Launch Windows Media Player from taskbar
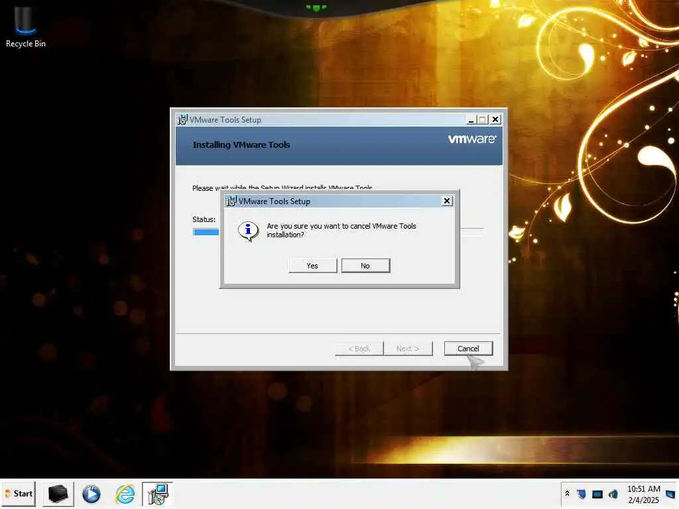Image resolution: width=679 pixels, height=509 pixels. click(92, 494)
